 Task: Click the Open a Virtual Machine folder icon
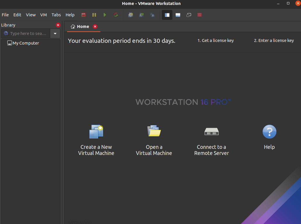(x=154, y=131)
